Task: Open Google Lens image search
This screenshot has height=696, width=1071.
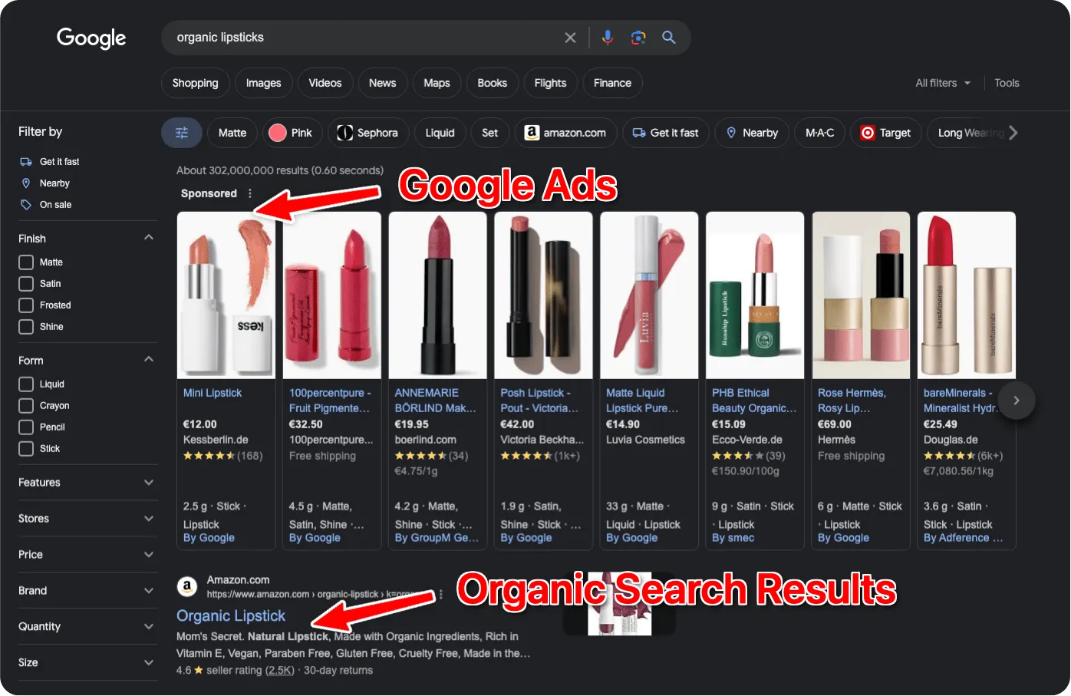Action: [638, 38]
